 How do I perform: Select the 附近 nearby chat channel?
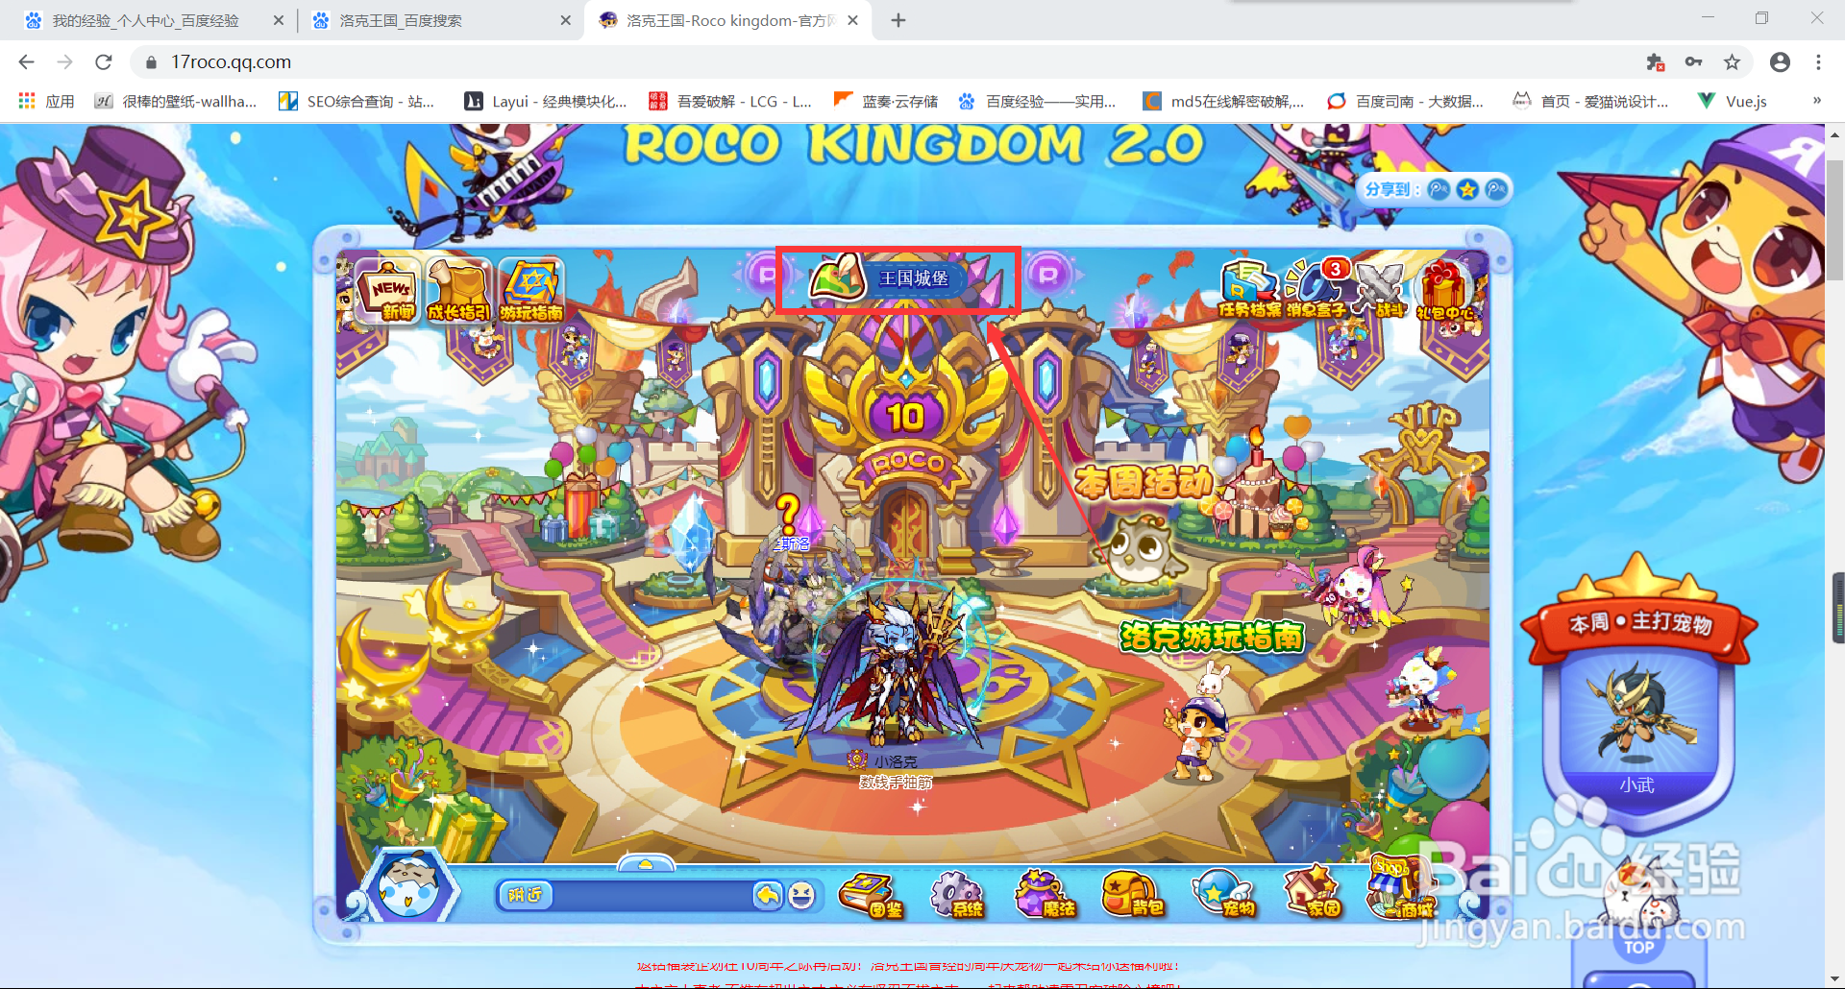[526, 895]
